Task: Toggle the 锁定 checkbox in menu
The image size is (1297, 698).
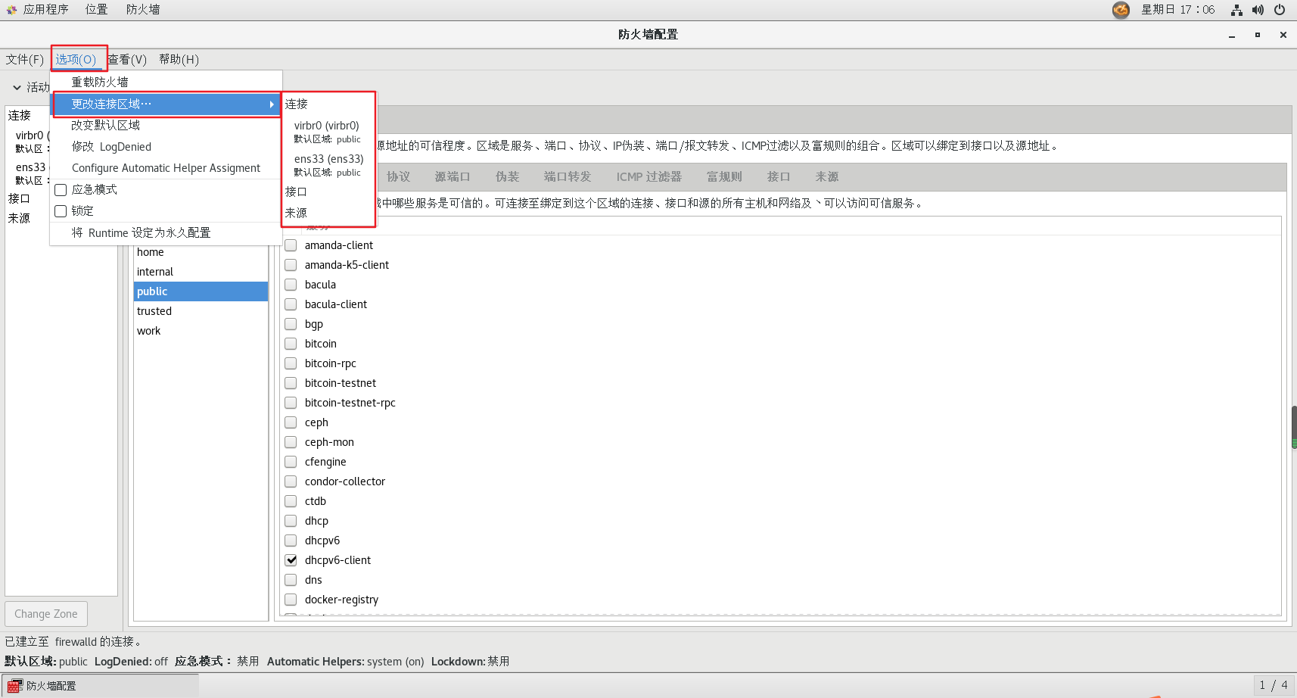Action: tap(61, 211)
